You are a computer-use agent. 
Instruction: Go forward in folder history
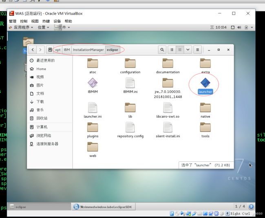(x=40, y=50)
